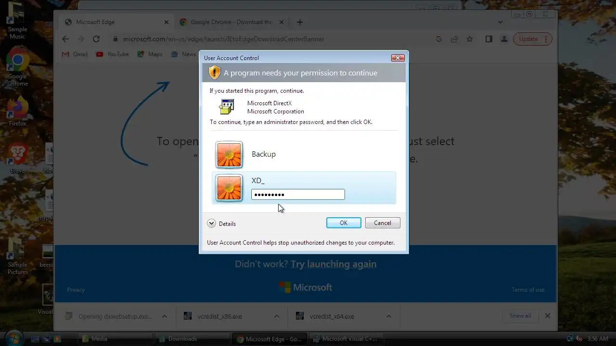
Task: Open Google Chrome desktop icon
Action: click(17, 67)
